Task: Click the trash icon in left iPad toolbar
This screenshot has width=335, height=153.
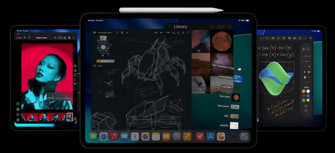Action: 69,38
